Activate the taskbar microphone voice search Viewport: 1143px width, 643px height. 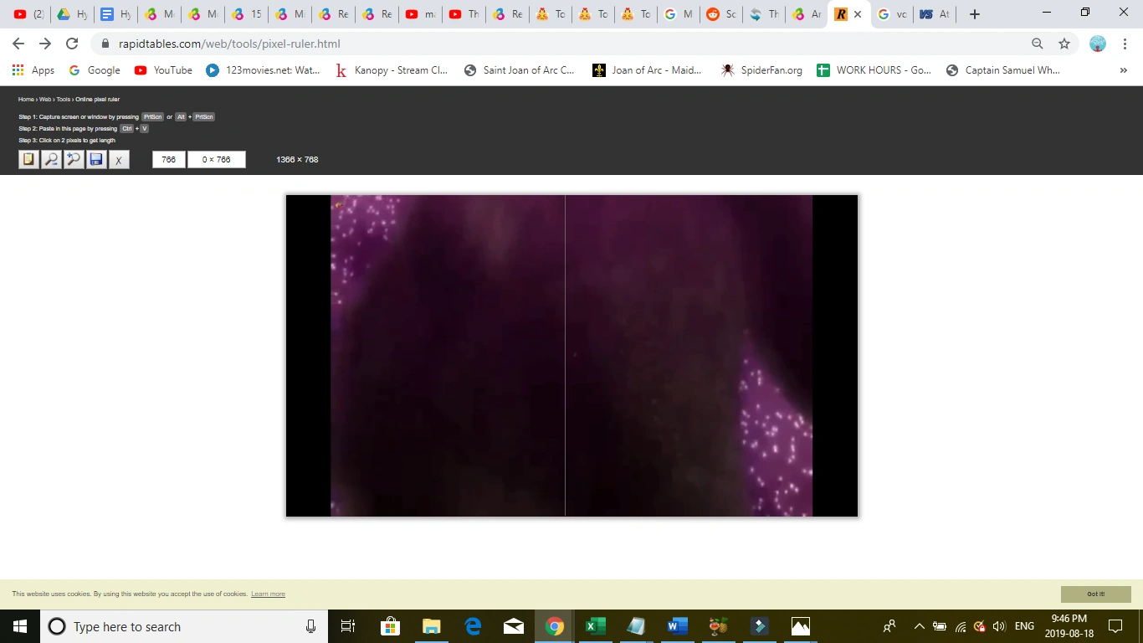tap(310, 626)
